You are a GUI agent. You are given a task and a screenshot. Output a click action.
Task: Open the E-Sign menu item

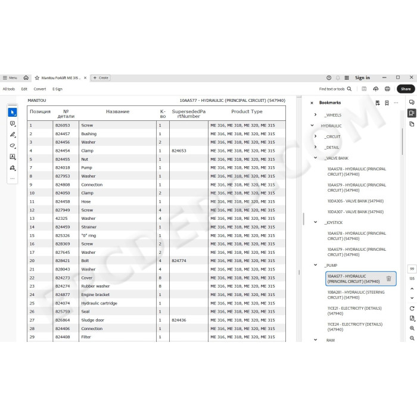pos(57,89)
